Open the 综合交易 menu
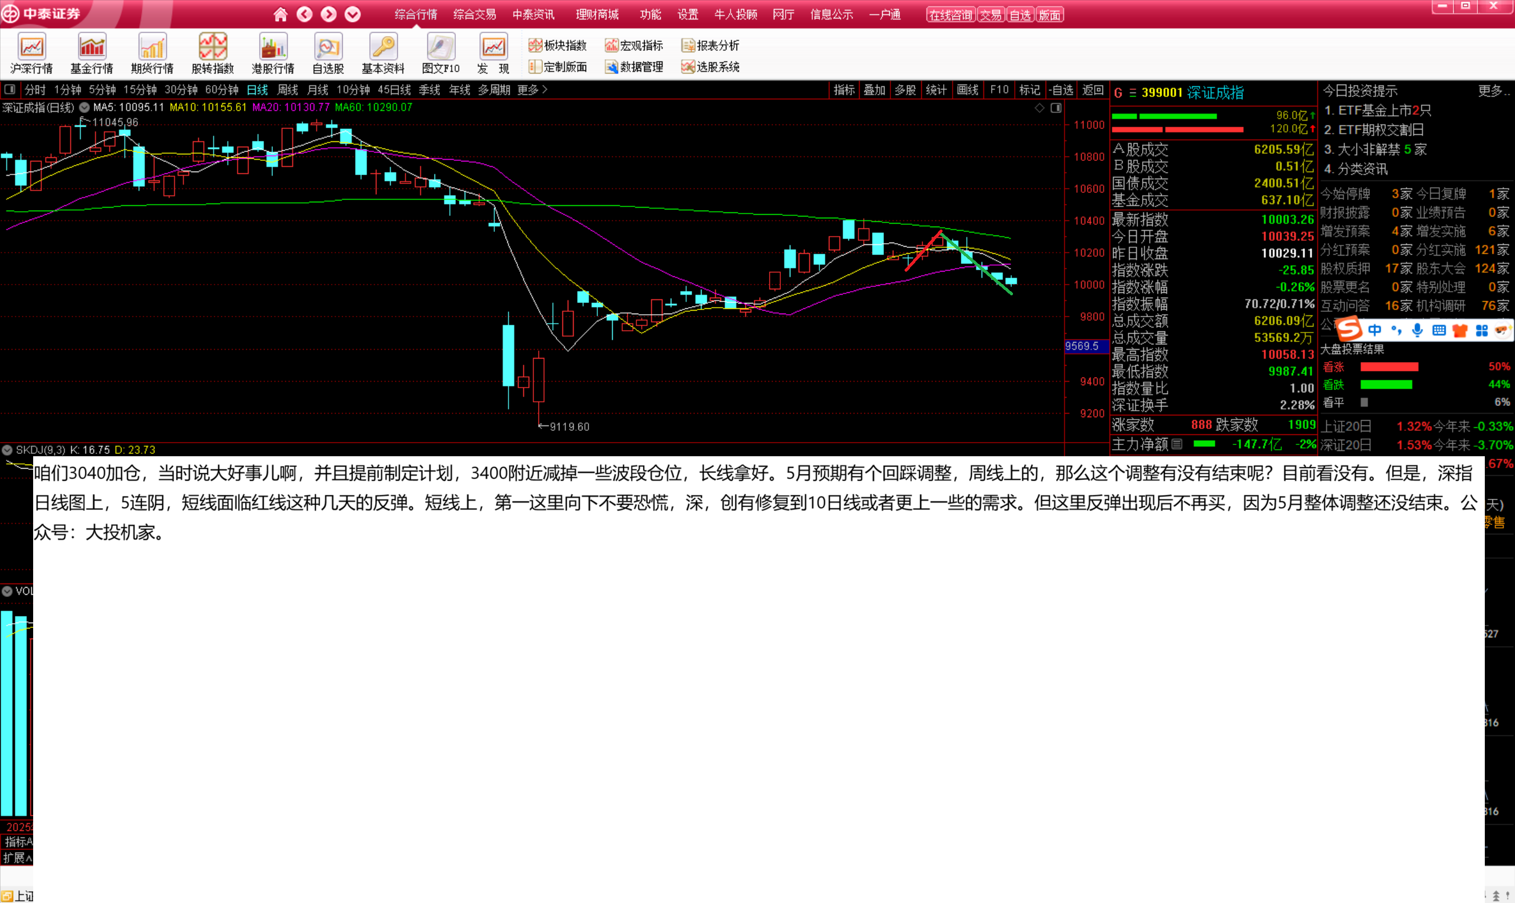 tap(475, 15)
